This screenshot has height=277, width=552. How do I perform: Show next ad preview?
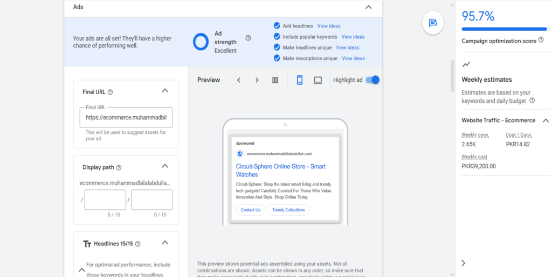click(x=257, y=80)
